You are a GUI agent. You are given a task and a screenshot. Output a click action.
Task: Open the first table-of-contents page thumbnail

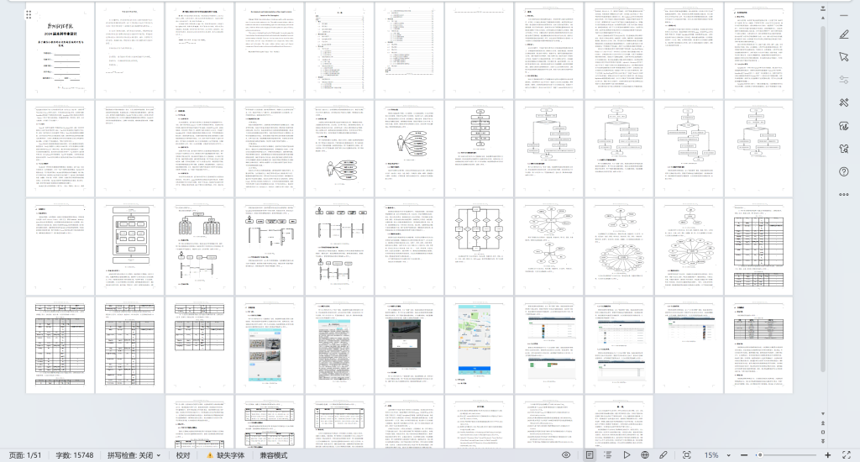[339, 50]
